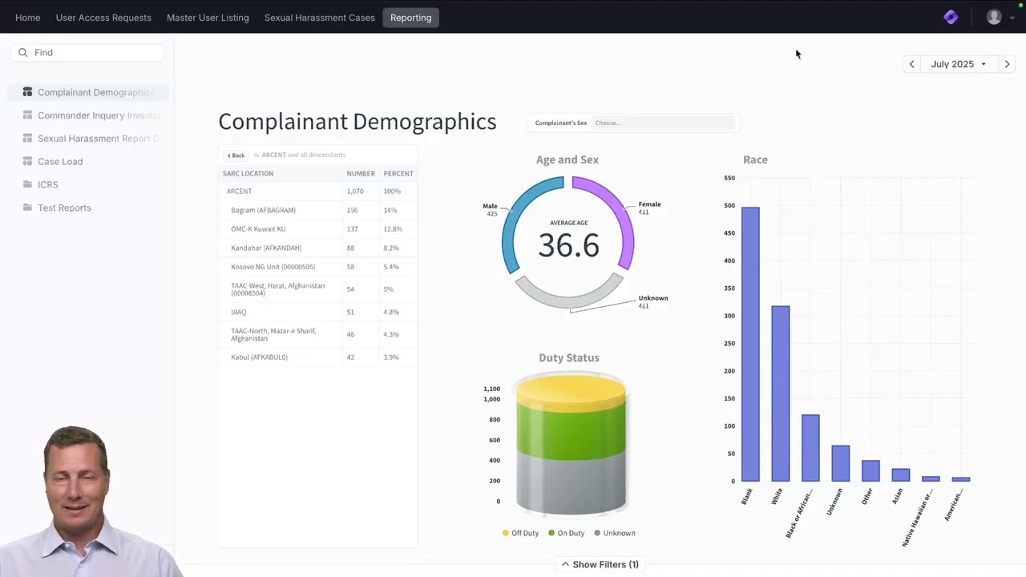Open the Home tab
This screenshot has height=577, width=1026.
tap(27, 18)
